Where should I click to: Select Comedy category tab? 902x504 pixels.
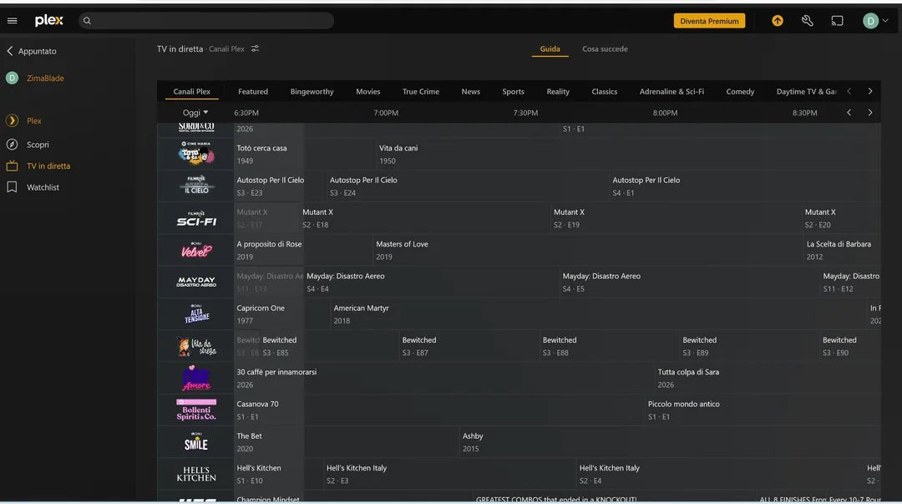(740, 92)
